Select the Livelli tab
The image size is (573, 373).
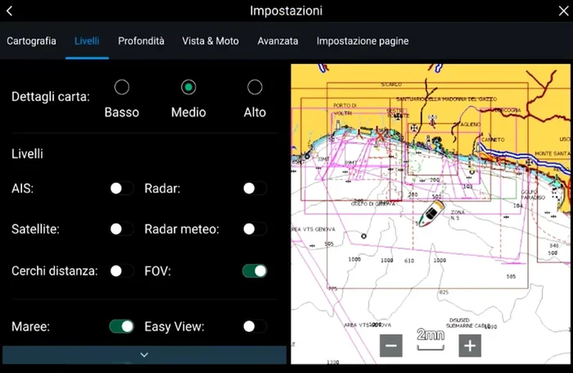pos(87,41)
